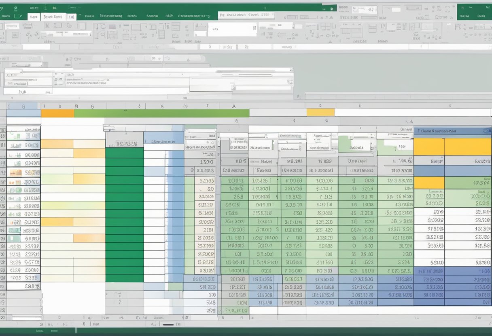Expand the dropdown on the blue column header cell
Image resolution: width=492 pixels, height=336 pixels.
(485, 131)
